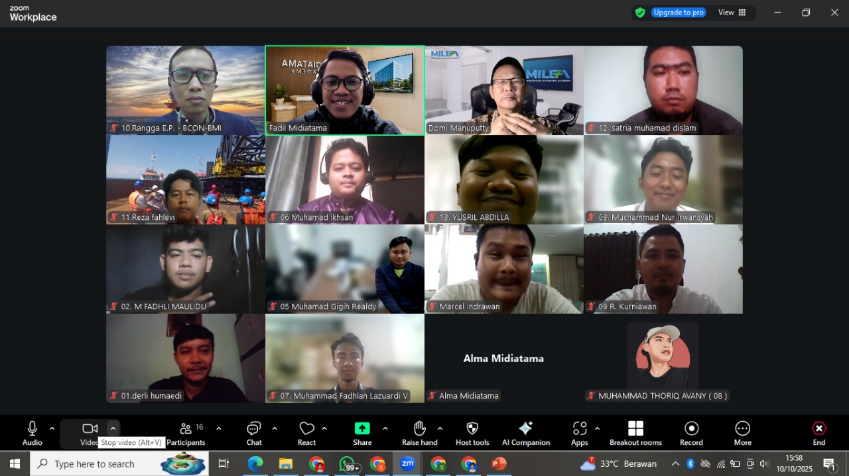Viewport: 849px width, 476px height.
Task: Open Breakout rooms
Action: pos(635,433)
